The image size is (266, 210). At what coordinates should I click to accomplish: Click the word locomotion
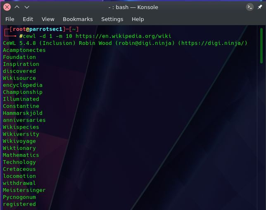coord(19,176)
